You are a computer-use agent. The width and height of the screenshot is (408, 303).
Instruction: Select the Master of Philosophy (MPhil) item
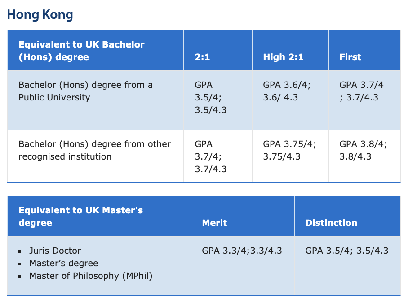(91, 276)
